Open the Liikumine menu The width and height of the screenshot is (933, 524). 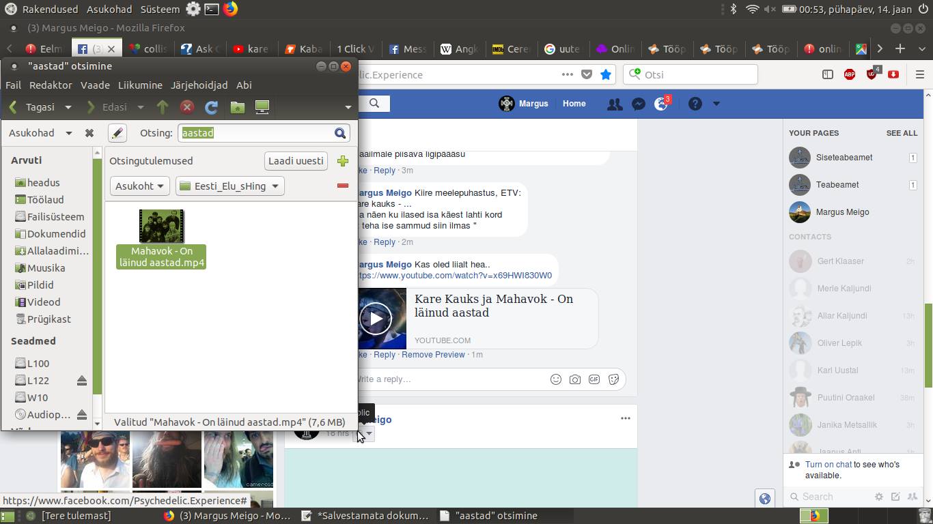(140, 85)
